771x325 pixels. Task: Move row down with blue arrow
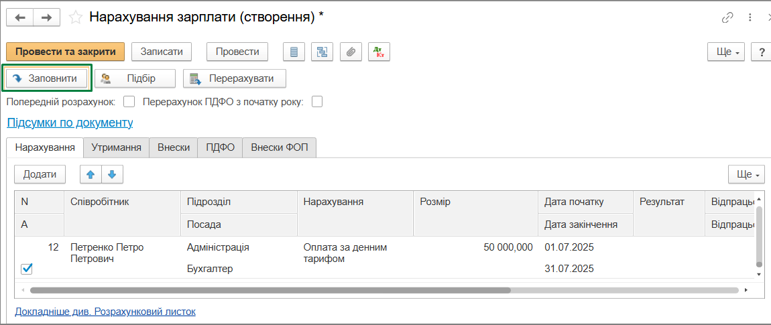point(112,174)
